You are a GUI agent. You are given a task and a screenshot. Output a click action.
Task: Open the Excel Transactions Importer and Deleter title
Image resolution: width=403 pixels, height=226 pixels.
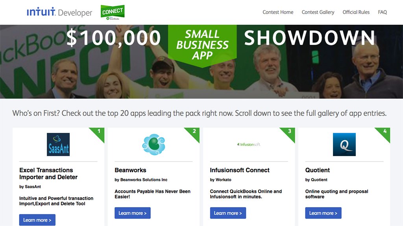[48, 174]
